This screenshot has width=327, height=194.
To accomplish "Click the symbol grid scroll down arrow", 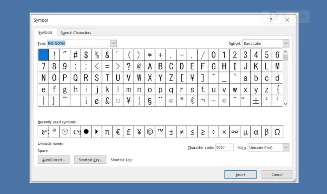I will (x=285, y=104).
